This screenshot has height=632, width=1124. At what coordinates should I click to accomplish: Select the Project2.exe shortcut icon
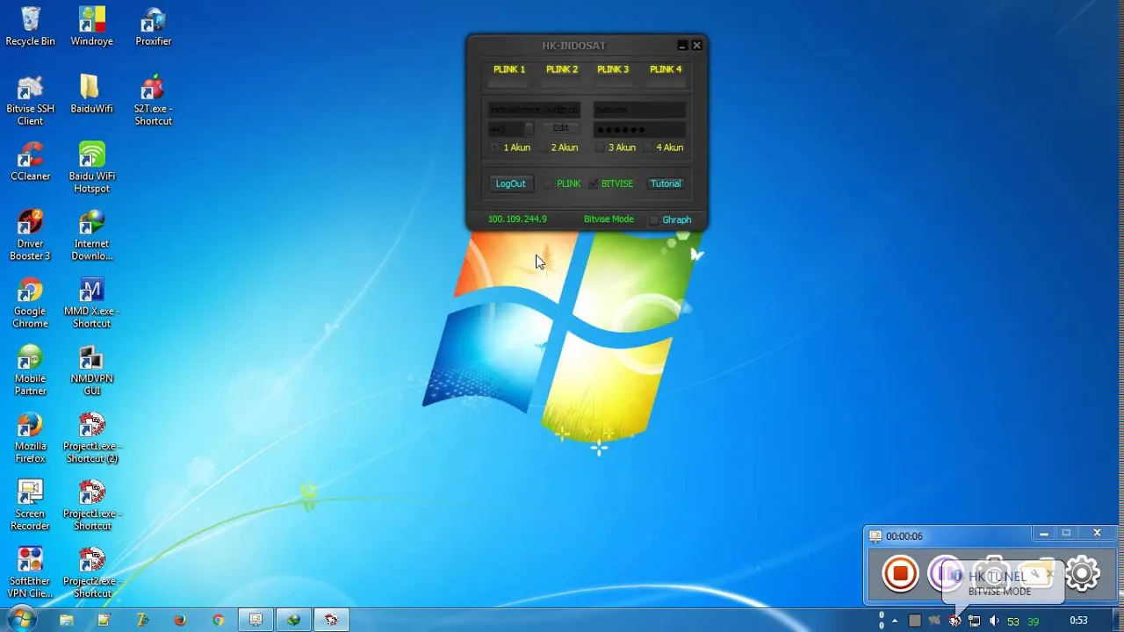click(91, 572)
